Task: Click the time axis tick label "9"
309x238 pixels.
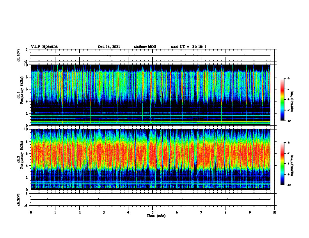Action: (x=250, y=212)
